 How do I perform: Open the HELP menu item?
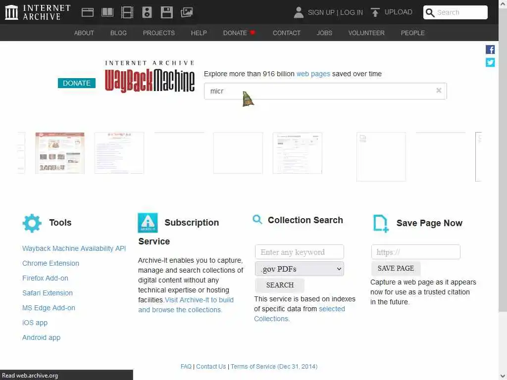click(x=199, y=33)
